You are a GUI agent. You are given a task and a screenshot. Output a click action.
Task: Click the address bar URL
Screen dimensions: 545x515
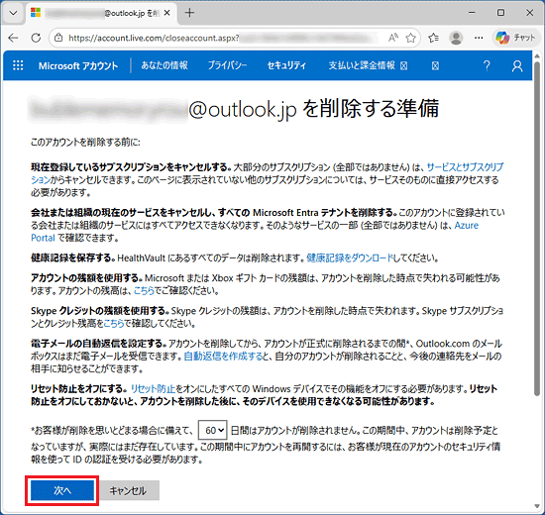coord(154,38)
